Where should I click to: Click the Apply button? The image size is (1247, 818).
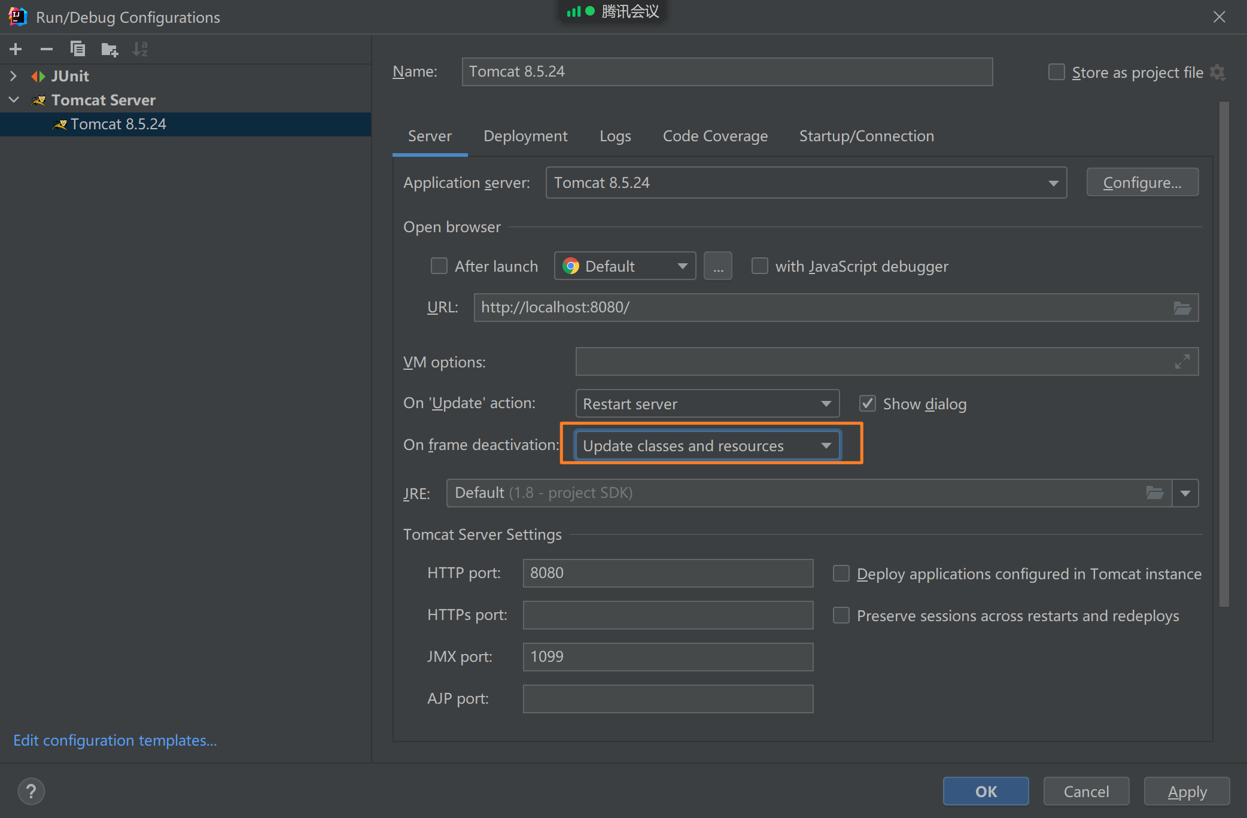[1187, 792]
